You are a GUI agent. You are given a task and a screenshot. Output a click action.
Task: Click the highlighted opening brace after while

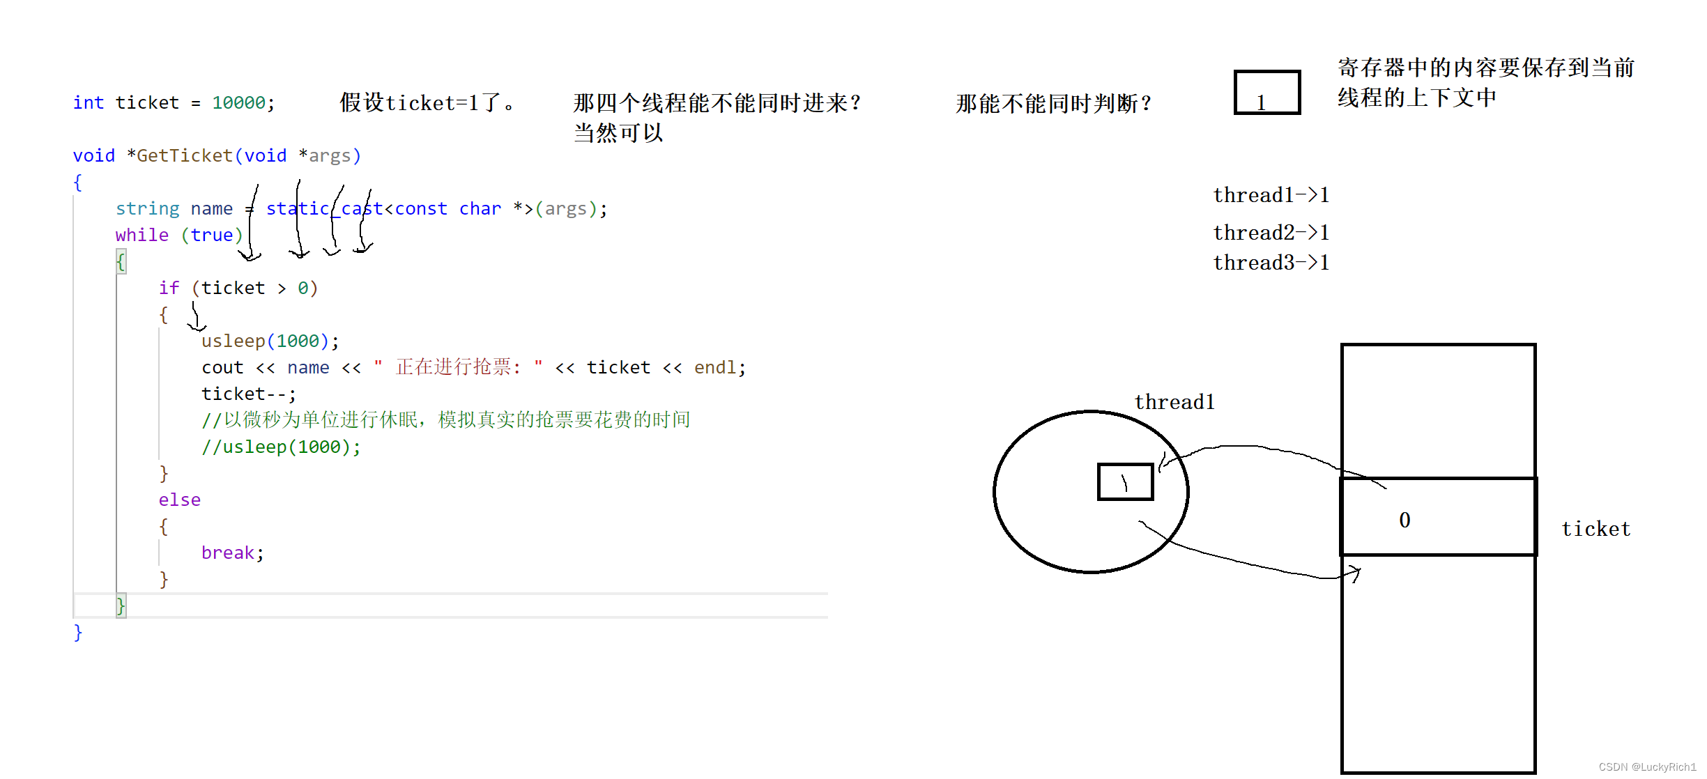[121, 262]
